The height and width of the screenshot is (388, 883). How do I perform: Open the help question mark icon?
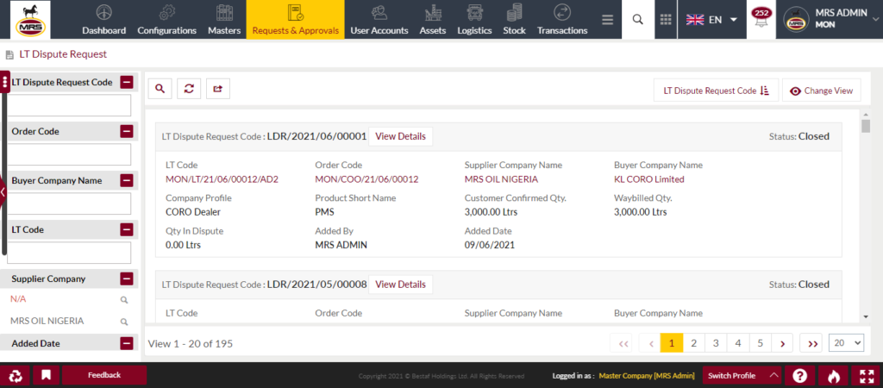click(799, 376)
